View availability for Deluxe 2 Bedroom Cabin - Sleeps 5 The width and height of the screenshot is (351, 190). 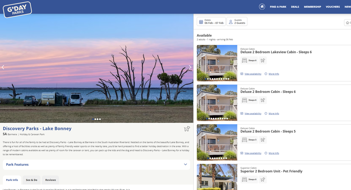[253, 153]
